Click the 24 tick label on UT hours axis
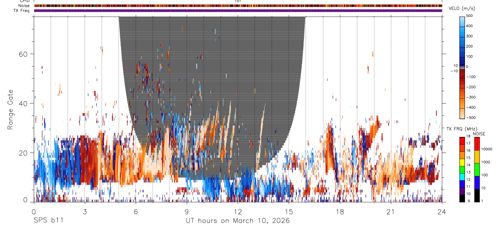The image size is (497, 229). (442, 211)
